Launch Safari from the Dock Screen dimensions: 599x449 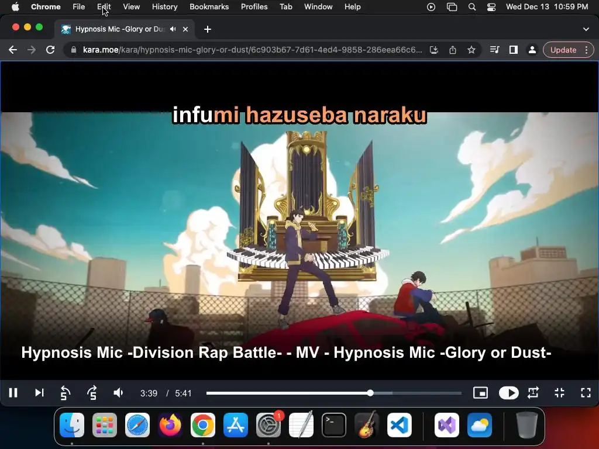[137, 425]
